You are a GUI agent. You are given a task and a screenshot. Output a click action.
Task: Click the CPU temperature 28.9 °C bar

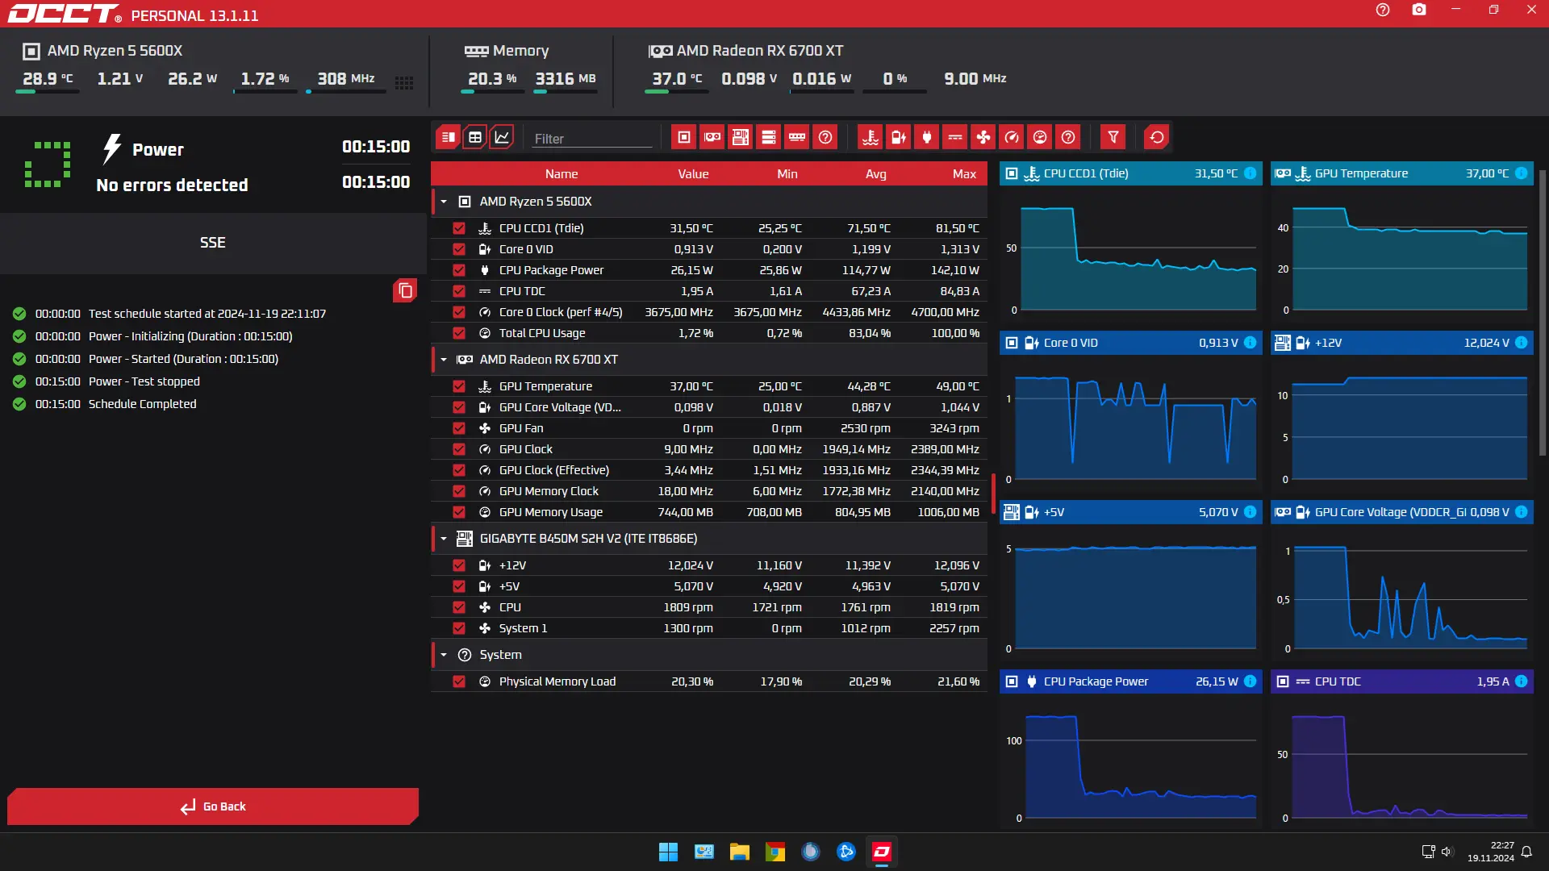pos(48,92)
